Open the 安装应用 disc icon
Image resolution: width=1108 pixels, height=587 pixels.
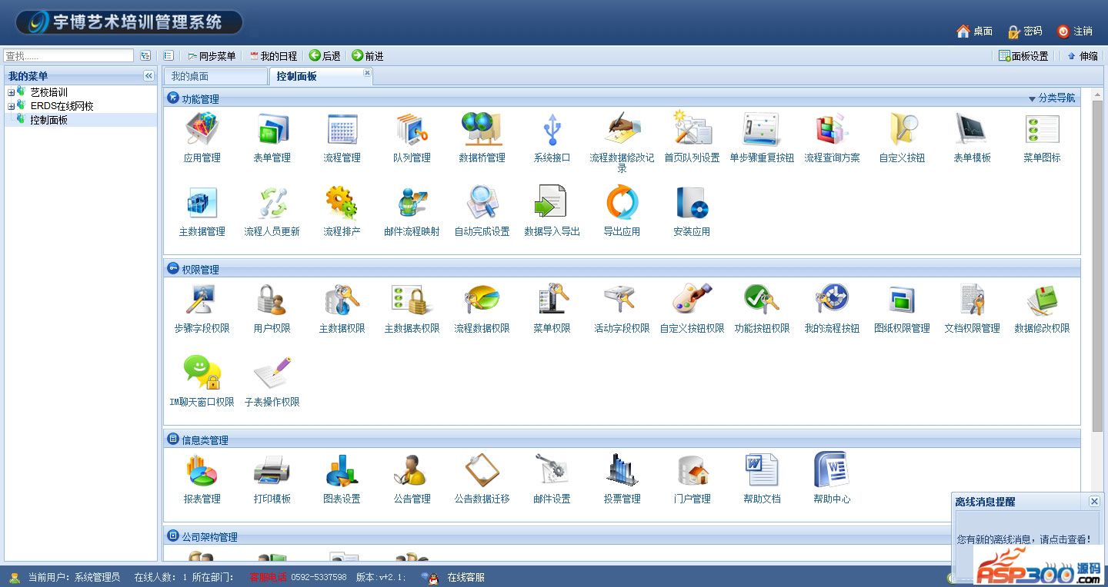(692, 203)
